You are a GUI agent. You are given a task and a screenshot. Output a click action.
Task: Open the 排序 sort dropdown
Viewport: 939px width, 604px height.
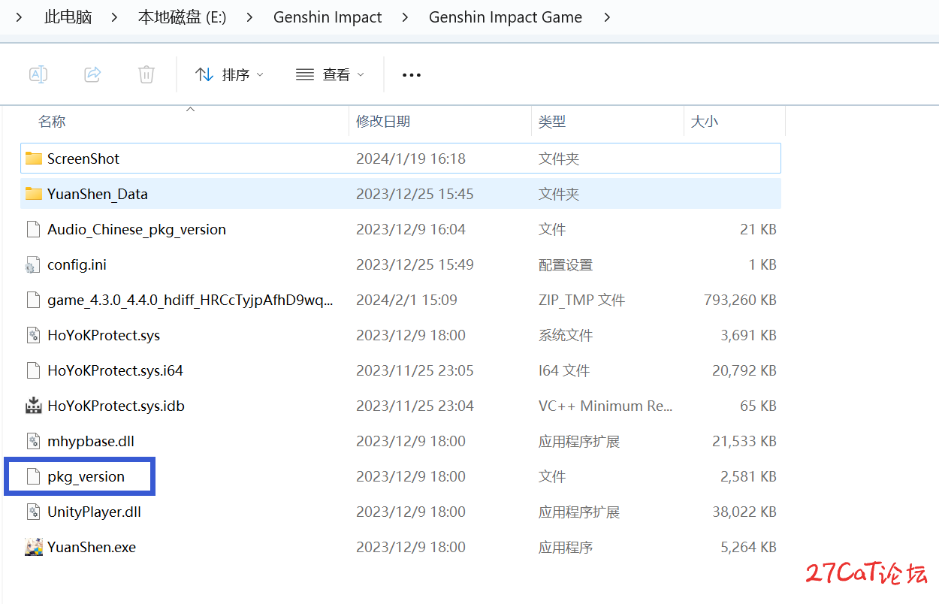pyautogui.click(x=229, y=74)
